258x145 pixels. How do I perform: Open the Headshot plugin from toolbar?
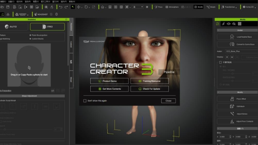(x=41, y=14)
